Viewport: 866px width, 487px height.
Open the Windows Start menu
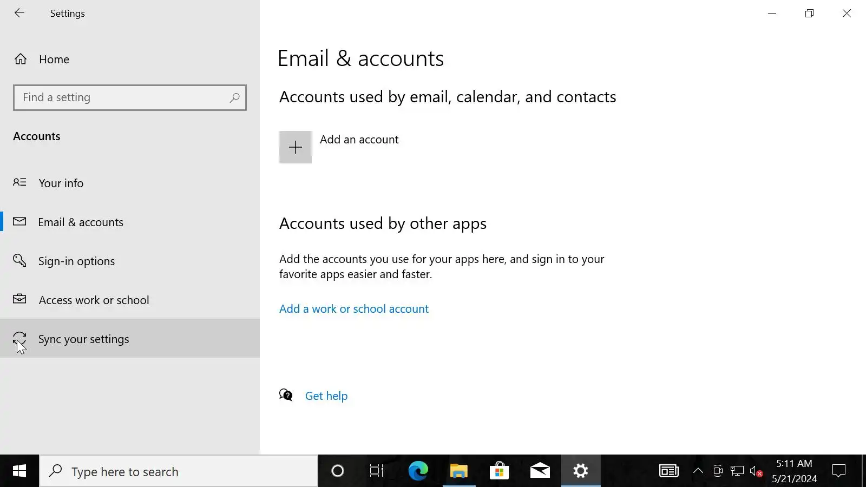19,471
